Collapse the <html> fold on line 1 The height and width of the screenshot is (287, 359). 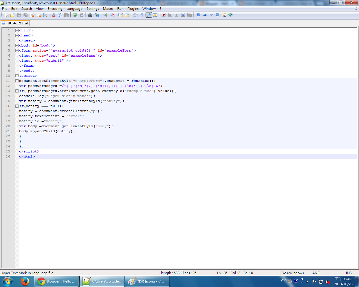tap(17, 30)
